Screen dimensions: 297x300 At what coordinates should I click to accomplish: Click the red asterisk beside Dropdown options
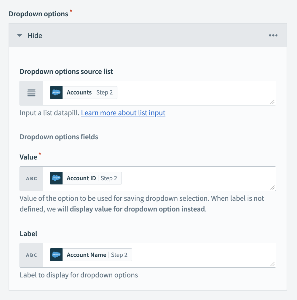click(x=70, y=11)
